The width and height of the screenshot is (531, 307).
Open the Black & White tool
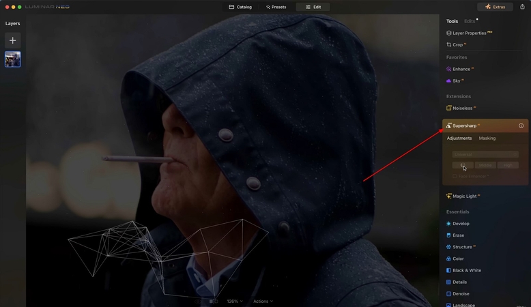coord(463,270)
